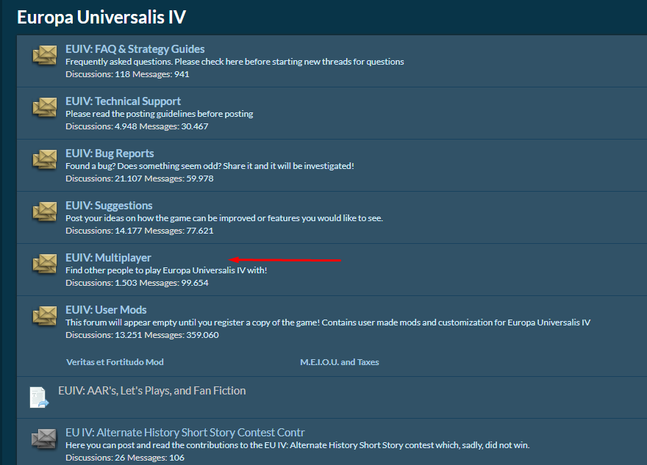Select the envelope icon for EUIV: User Mods
The image size is (647, 465).
(x=45, y=317)
